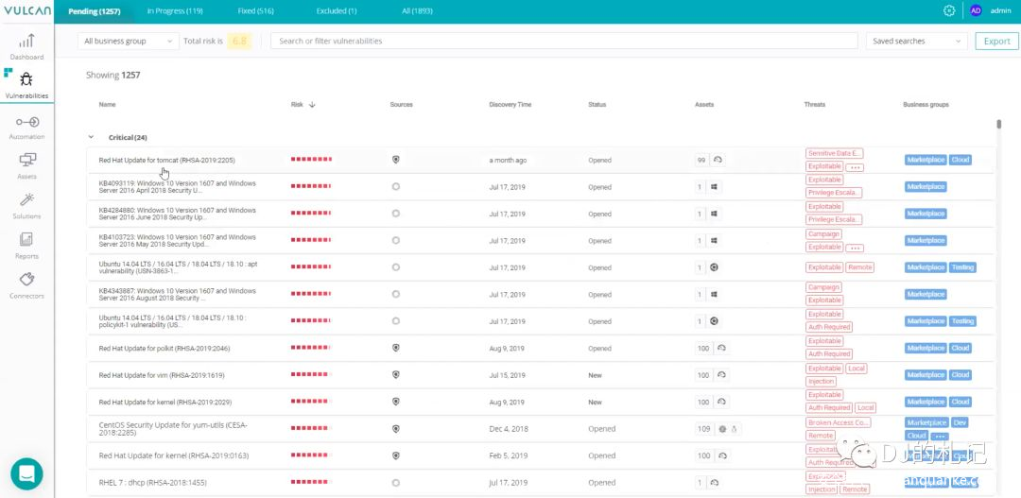1021x498 pixels.
Task: Open the All business group dropdown
Action: click(x=128, y=42)
